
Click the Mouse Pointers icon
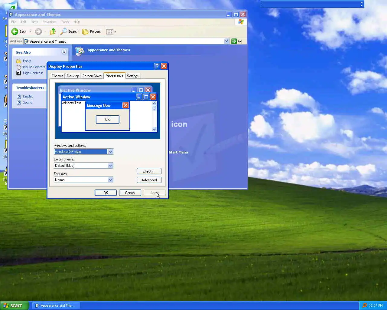point(19,67)
